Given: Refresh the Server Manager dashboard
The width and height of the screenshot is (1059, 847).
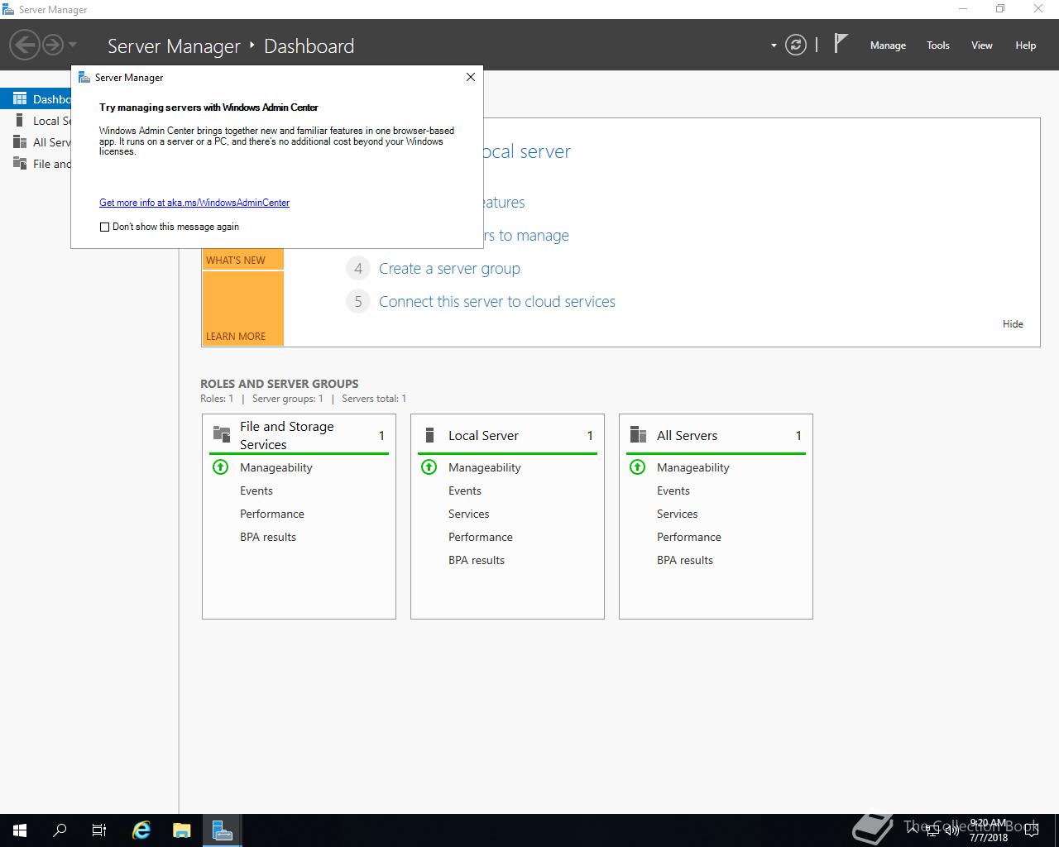Looking at the screenshot, I should coord(796,45).
